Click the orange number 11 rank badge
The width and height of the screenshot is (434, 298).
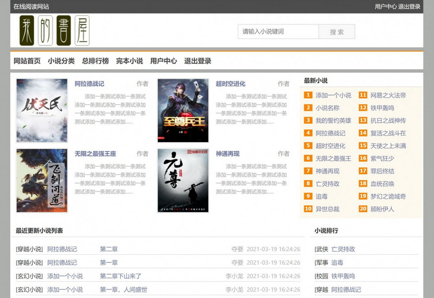pos(363,95)
